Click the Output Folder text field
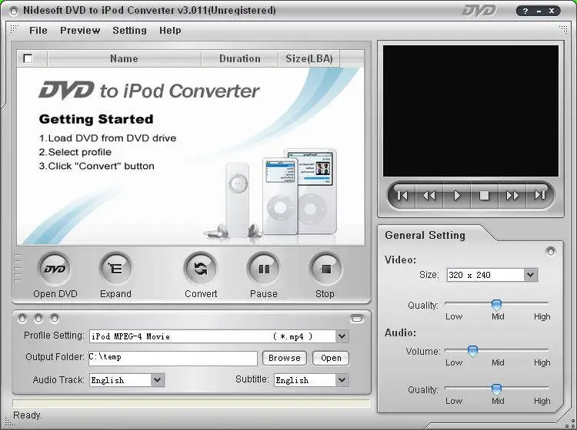This screenshot has height=430, width=577. tap(173, 359)
